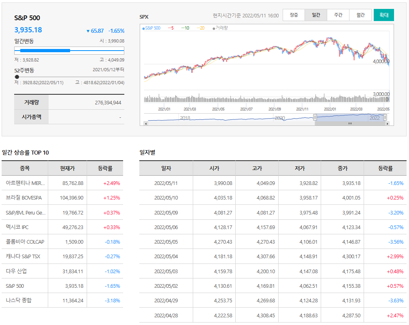Toggle the 거래량 volume legend
This screenshot has width=409, height=325.
(x=220, y=28)
